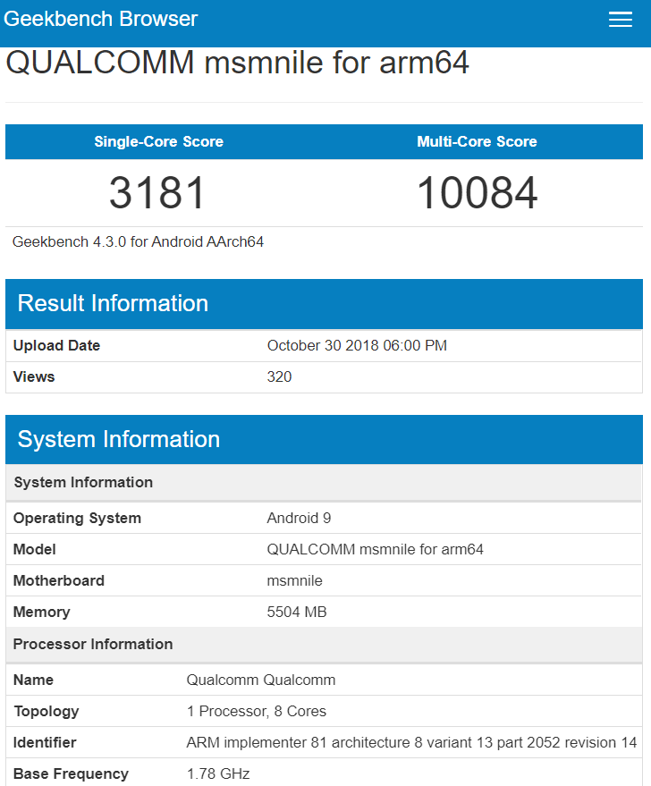The image size is (651, 786).
Task: Select the memory value 5504 MB
Action: pos(297,612)
